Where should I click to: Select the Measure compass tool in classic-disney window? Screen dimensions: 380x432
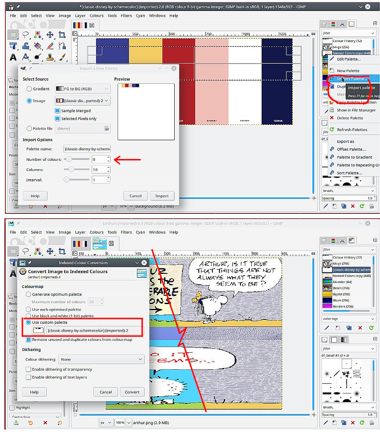click(25, 57)
